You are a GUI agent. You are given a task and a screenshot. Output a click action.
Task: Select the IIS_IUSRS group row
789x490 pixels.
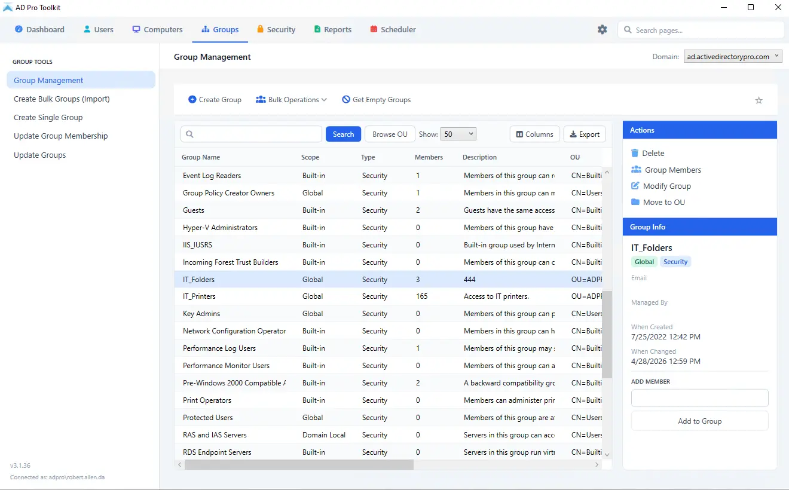[389, 245]
